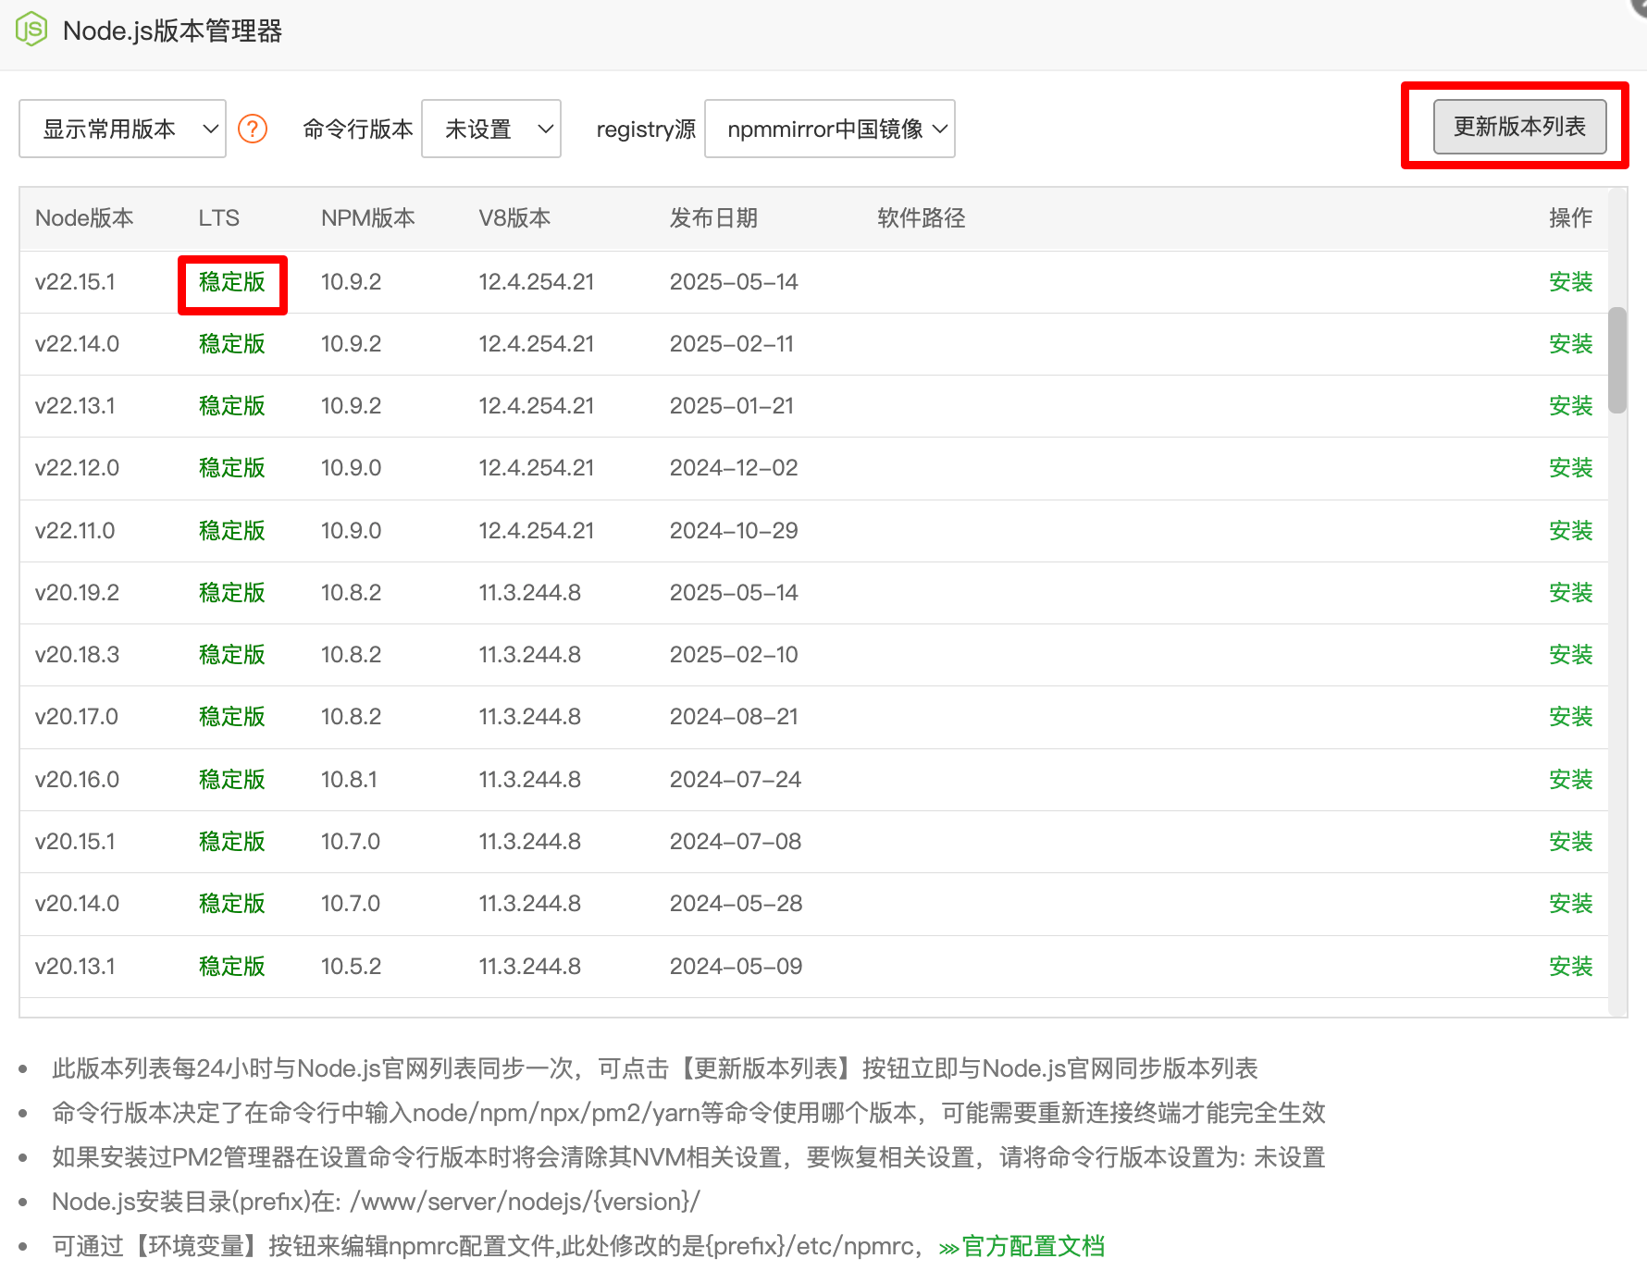Viewport: 1647px width, 1271px height.
Task: Click release date 2024-08-21 cell
Action: tap(734, 717)
